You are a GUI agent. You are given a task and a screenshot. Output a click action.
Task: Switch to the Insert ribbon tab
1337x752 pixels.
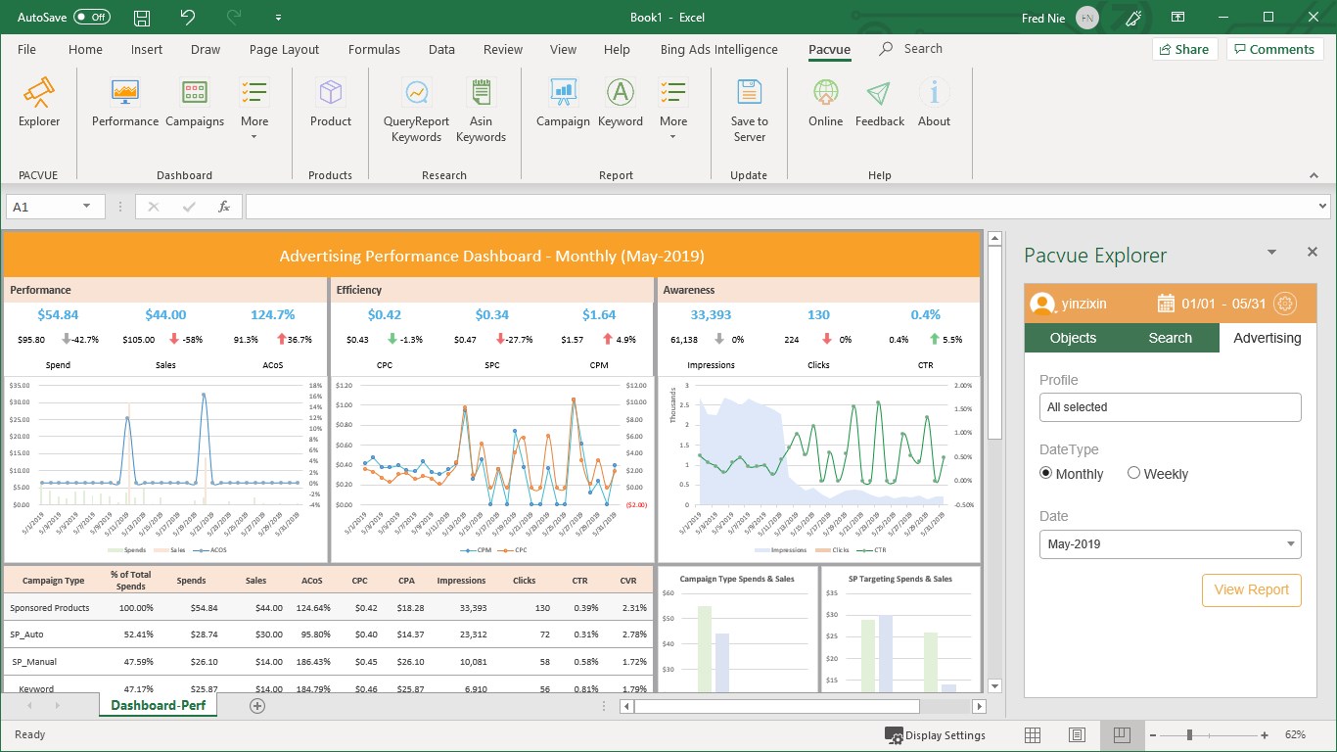[x=147, y=50]
